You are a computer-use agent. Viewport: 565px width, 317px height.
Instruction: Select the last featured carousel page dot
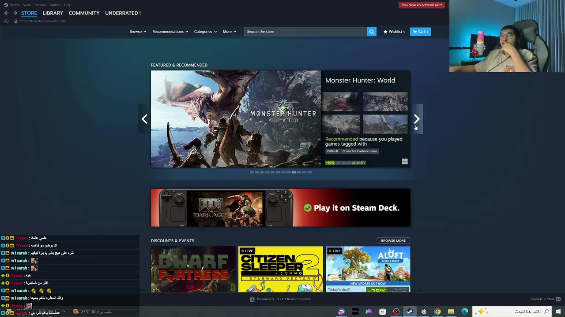coord(309,172)
